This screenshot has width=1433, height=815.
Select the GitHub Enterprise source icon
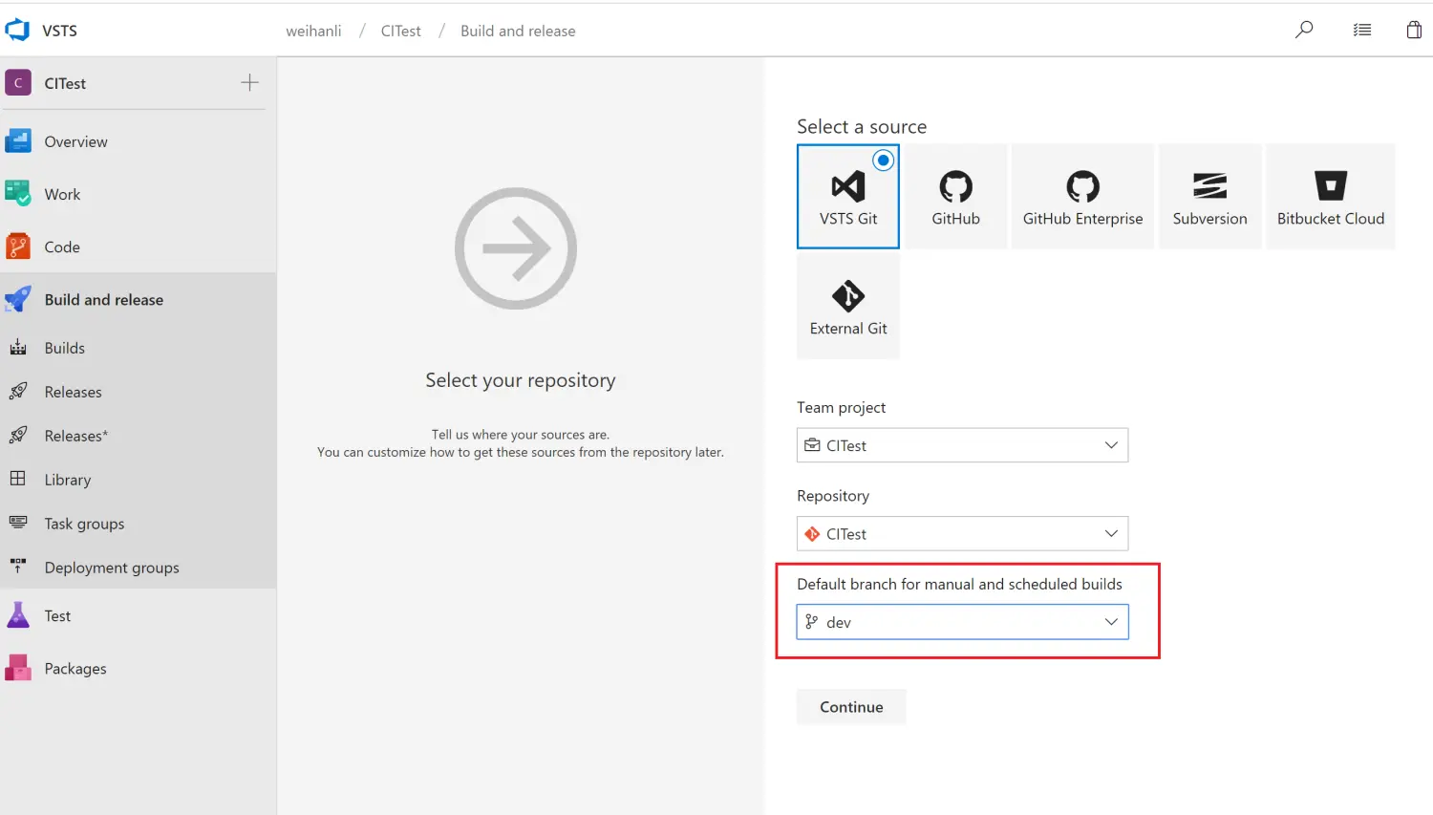[x=1082, y=186]
